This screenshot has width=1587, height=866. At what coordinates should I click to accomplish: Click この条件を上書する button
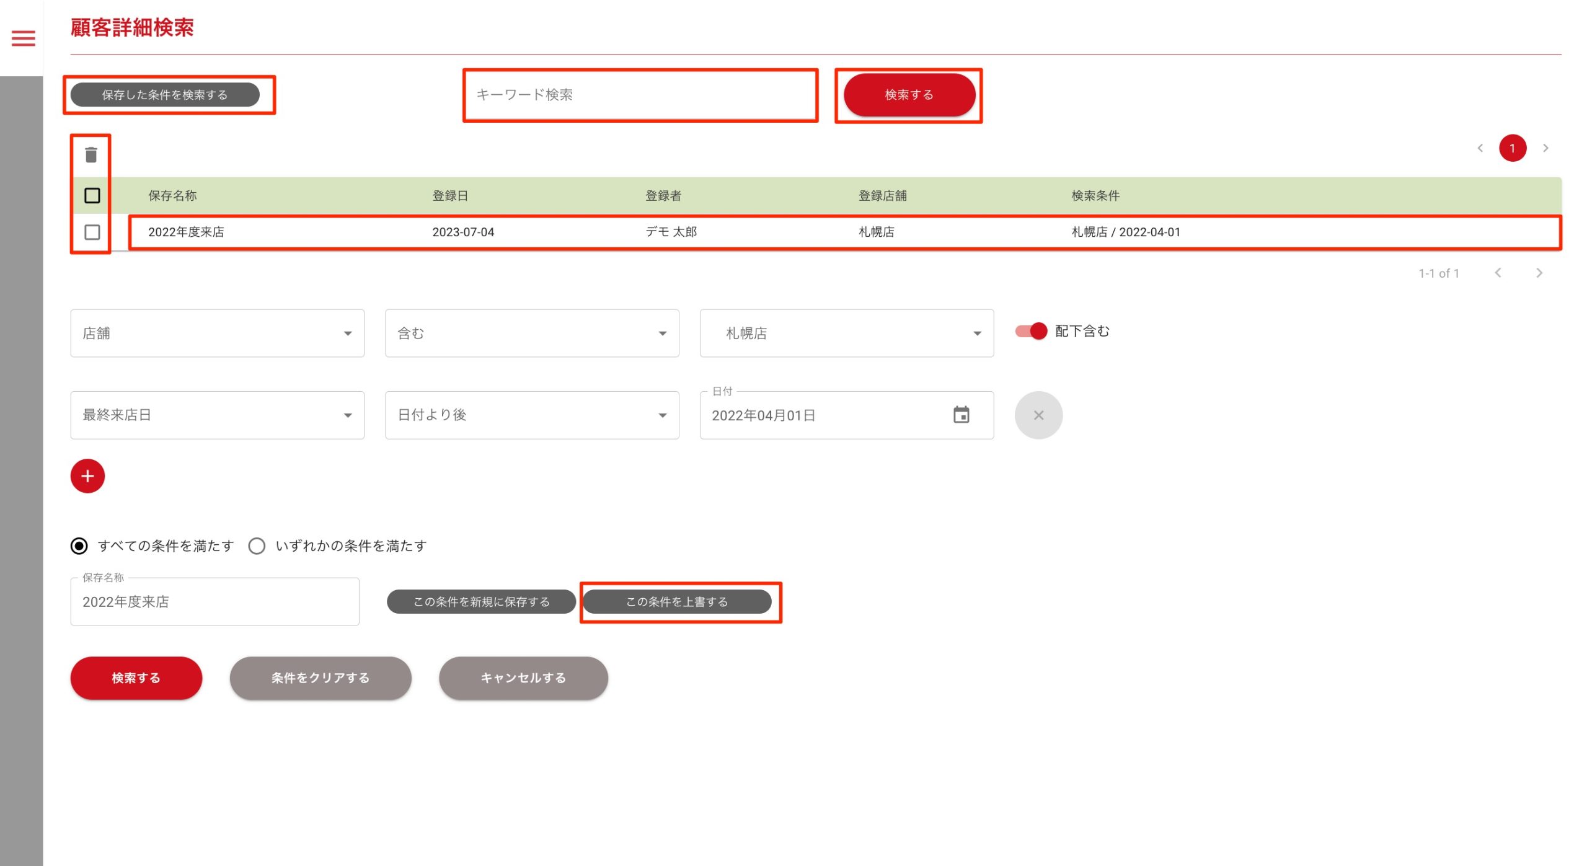click(677, 602)
